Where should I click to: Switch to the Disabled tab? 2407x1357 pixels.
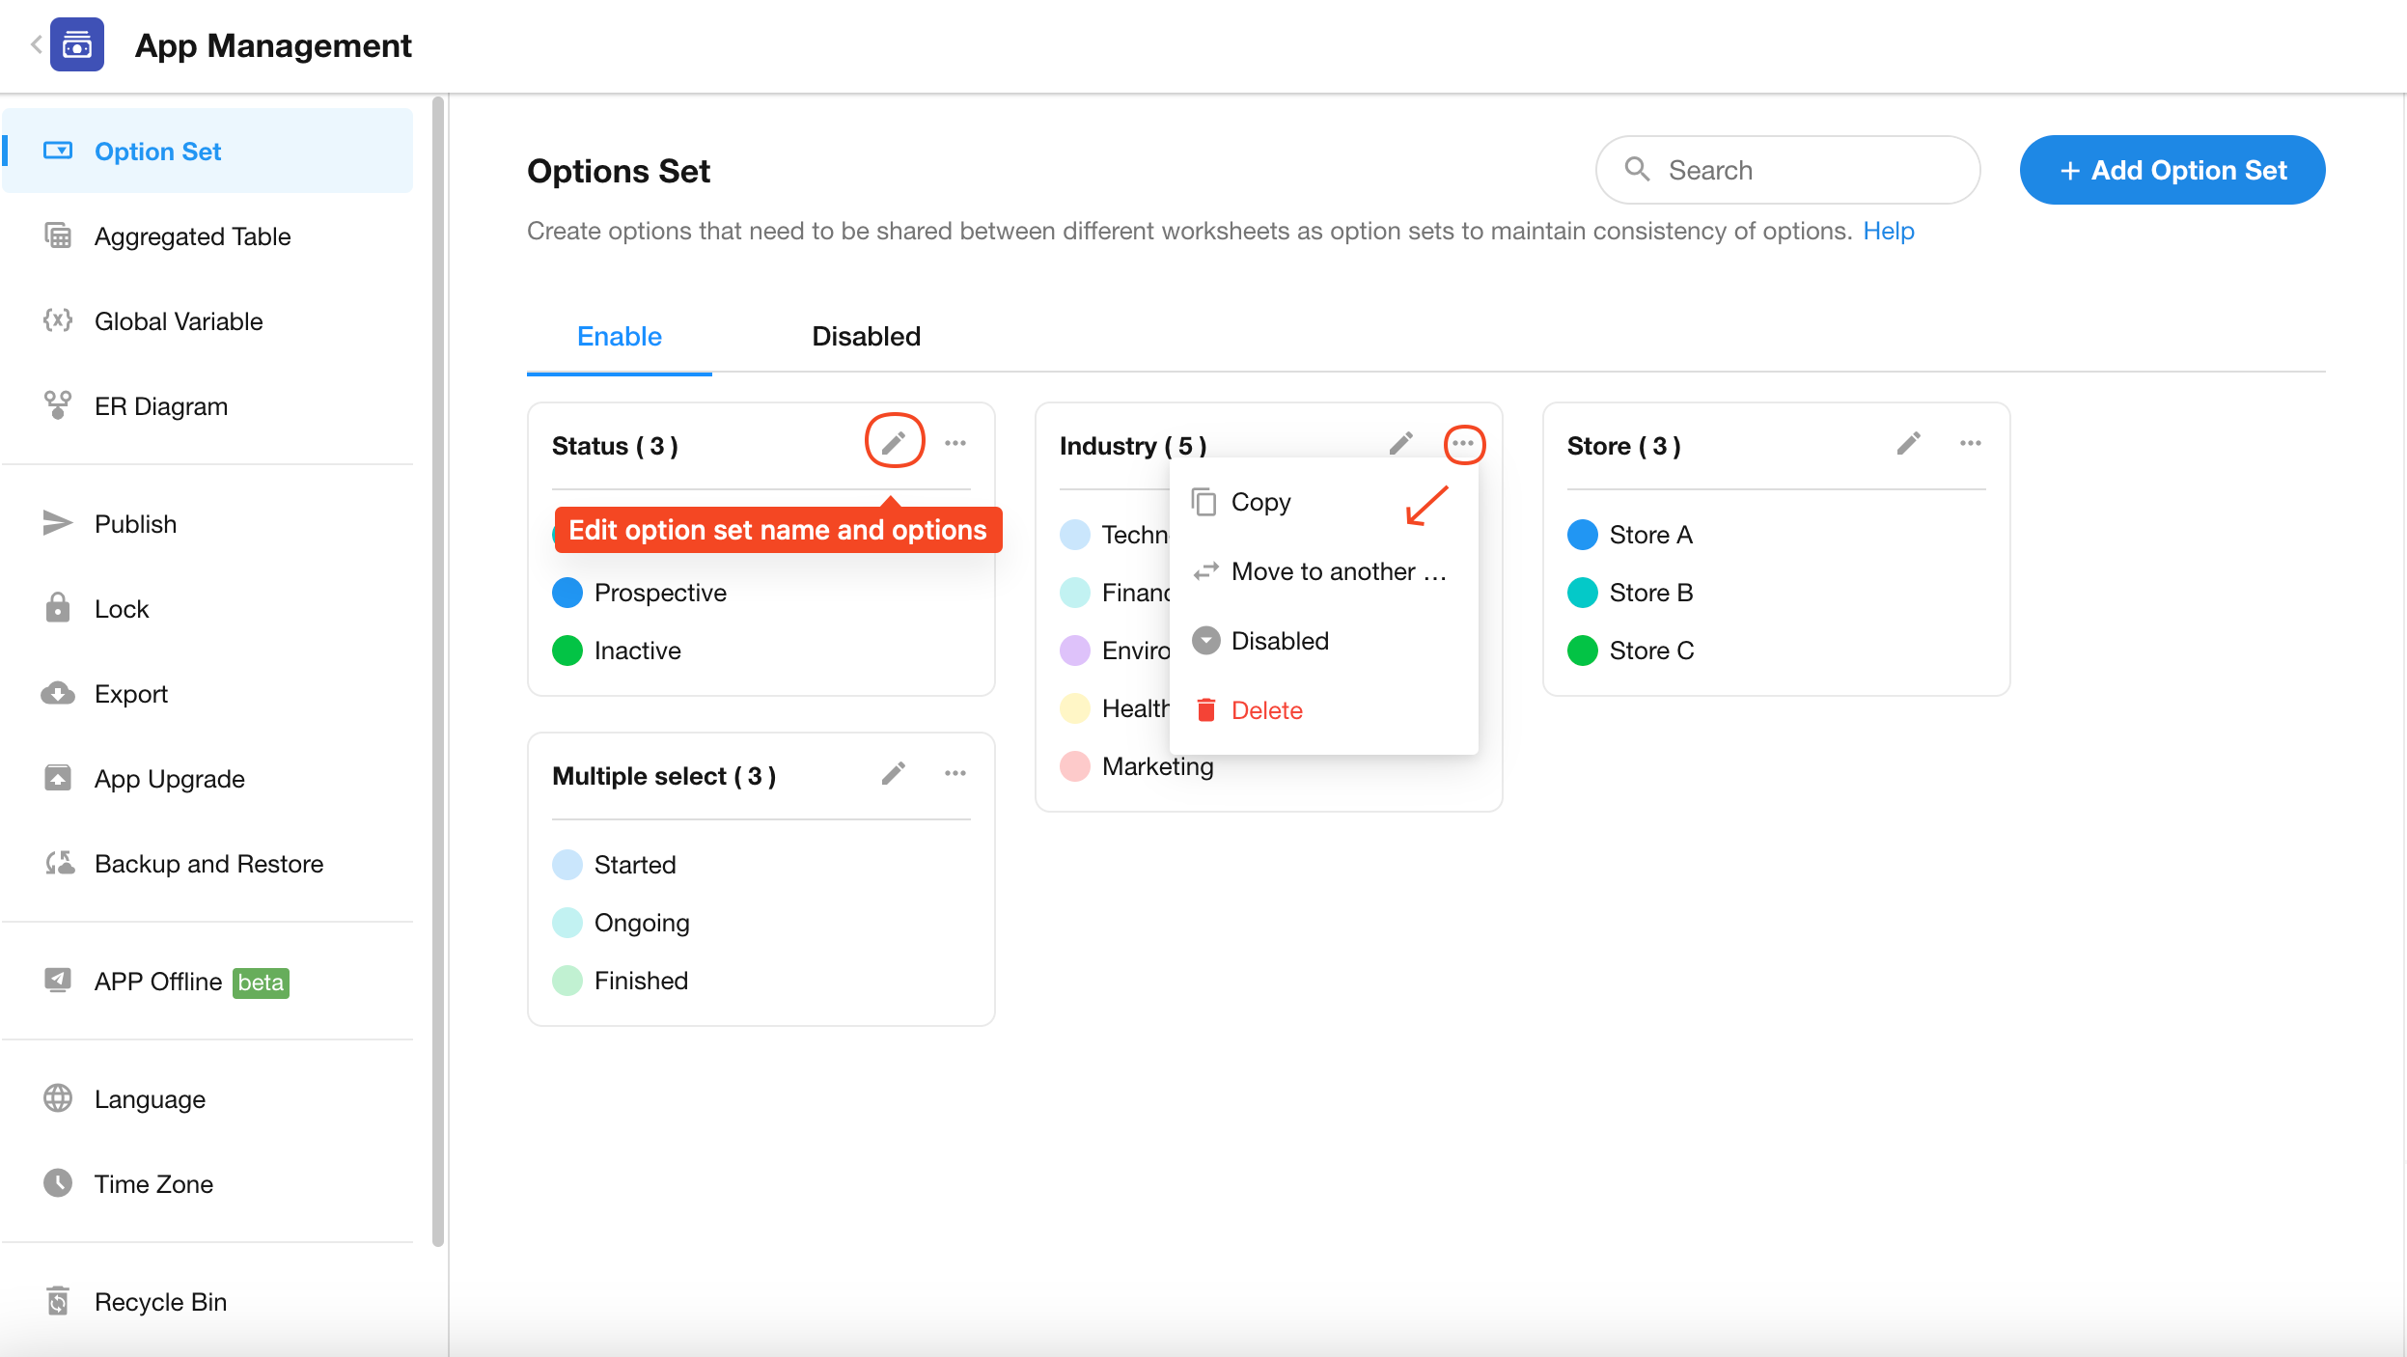866,336
